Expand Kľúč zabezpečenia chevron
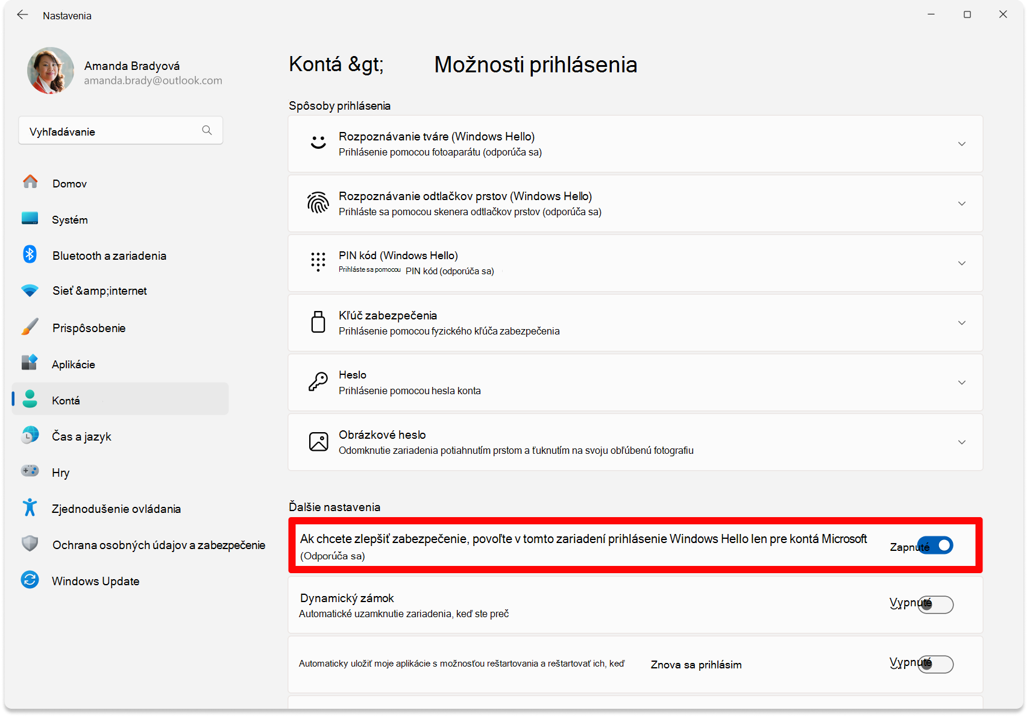Screen dimensions: 1027x716 [962, 322]
